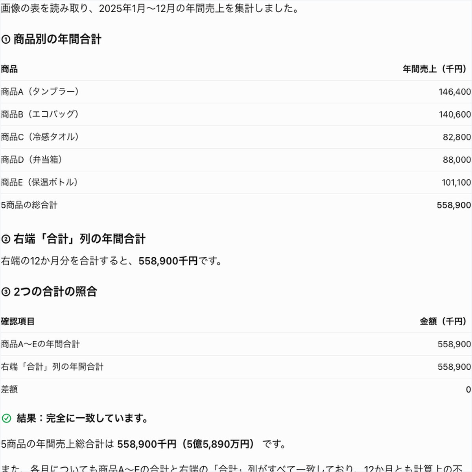Click the value 140,600
This screenshot has width=472, height=472.
(x=455, y=114)
